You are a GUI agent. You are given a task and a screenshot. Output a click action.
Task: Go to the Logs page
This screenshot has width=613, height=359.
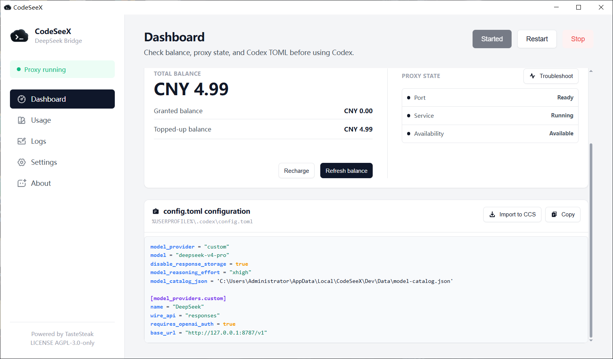pos(62,141)
